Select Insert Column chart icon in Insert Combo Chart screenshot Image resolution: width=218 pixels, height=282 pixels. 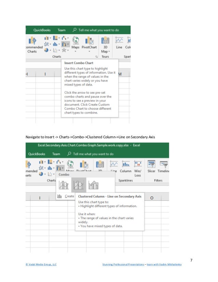tap(46, 38)
